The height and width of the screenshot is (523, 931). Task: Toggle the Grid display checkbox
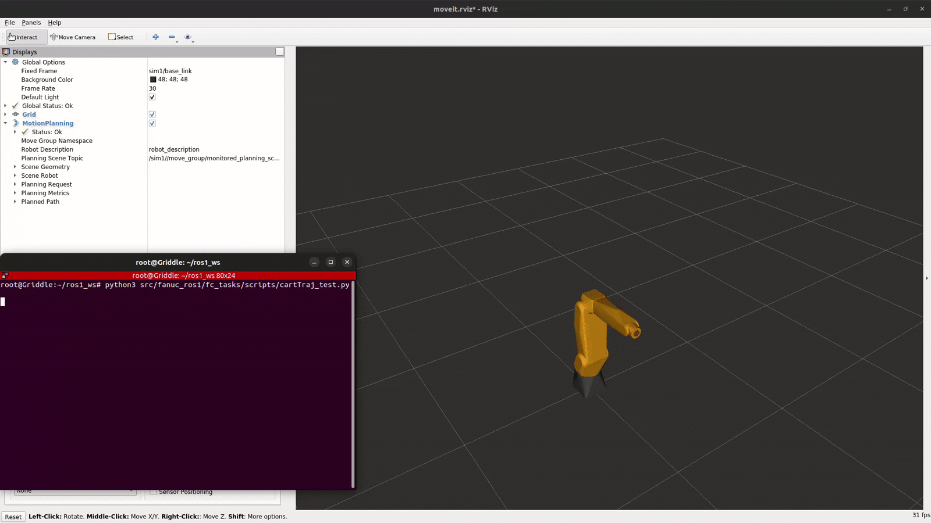(x=152, y=114)
